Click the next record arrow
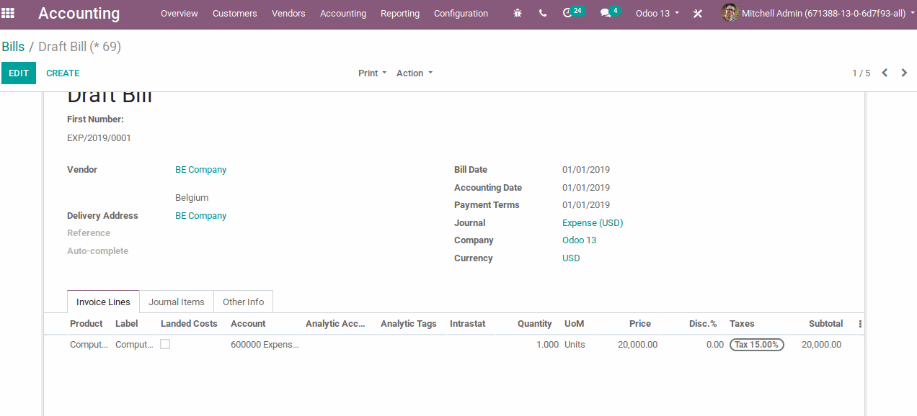Screen dimensions: 917x416 click(x=903, y=73)
